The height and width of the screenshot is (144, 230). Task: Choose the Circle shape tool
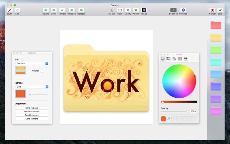(53, 11)
